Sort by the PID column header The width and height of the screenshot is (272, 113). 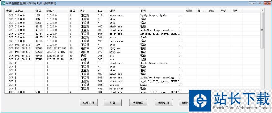click(102, 11)
